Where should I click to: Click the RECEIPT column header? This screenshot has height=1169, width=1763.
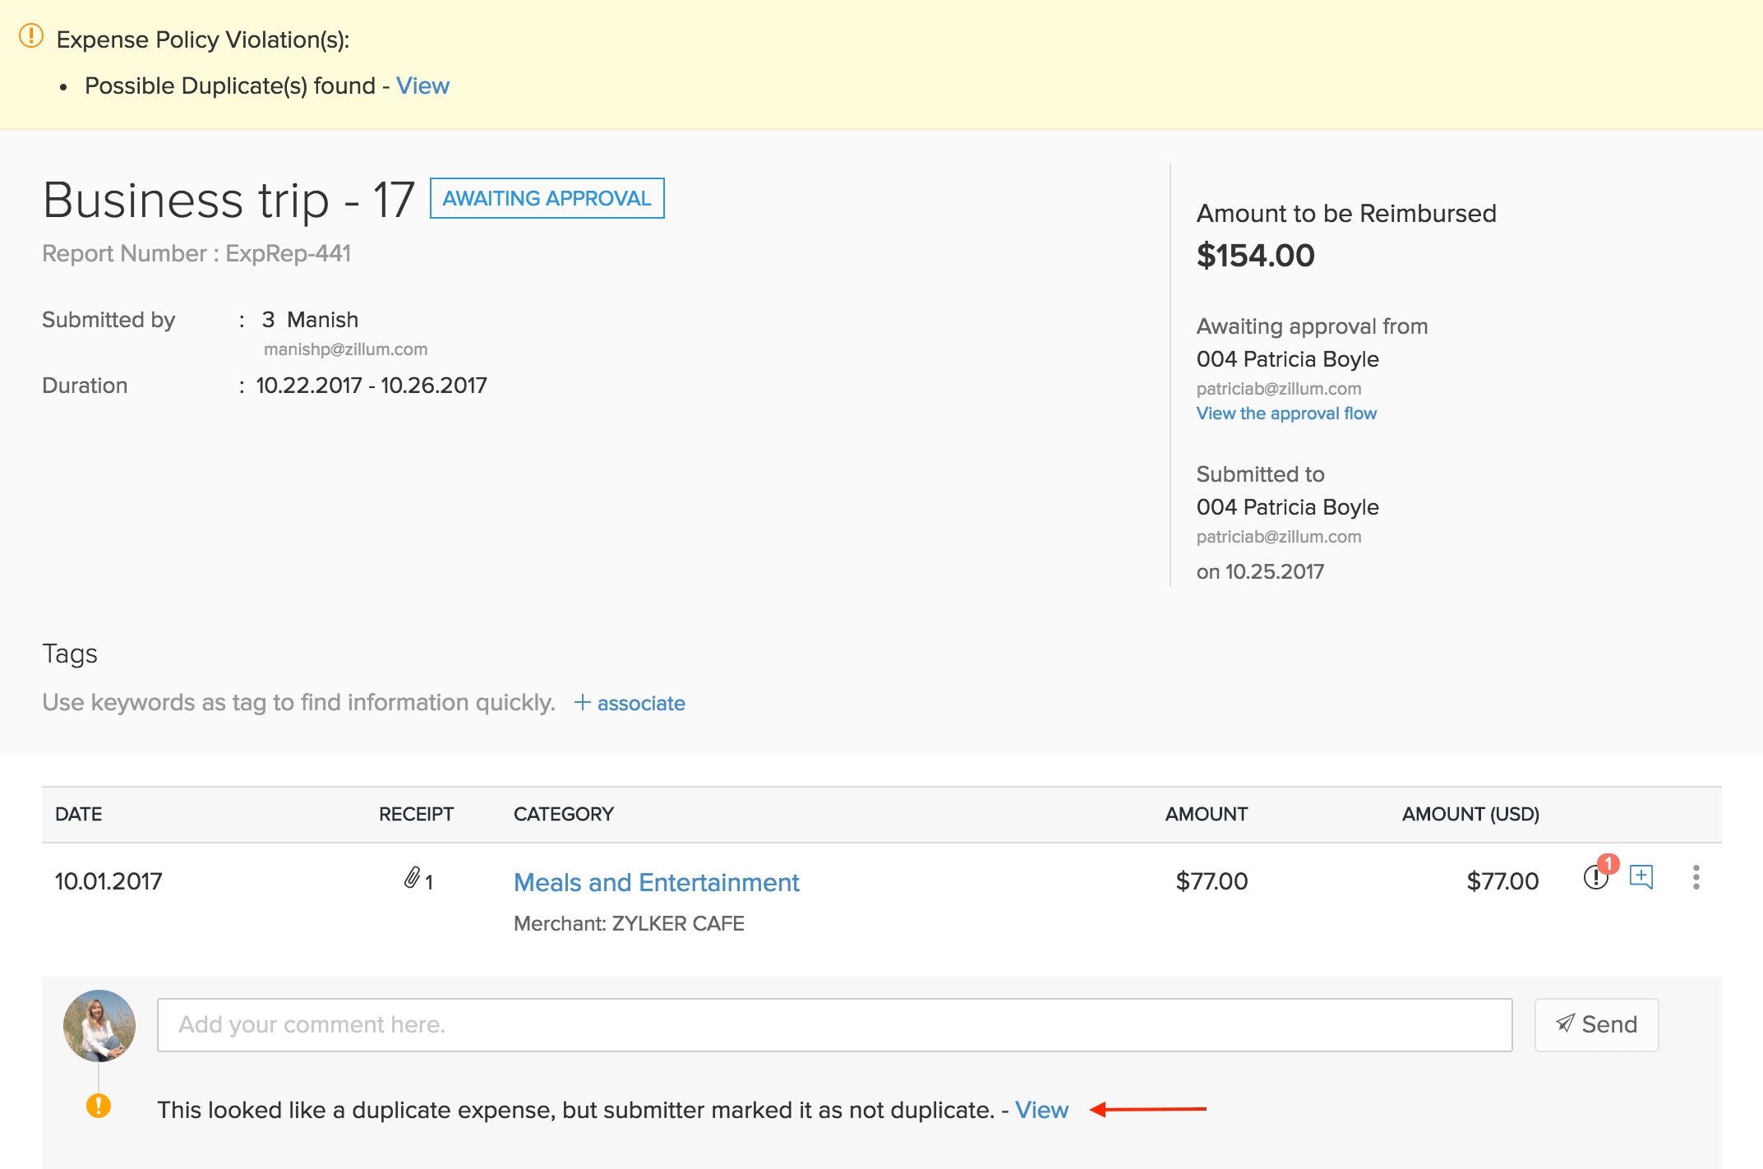tap(416, 814)
